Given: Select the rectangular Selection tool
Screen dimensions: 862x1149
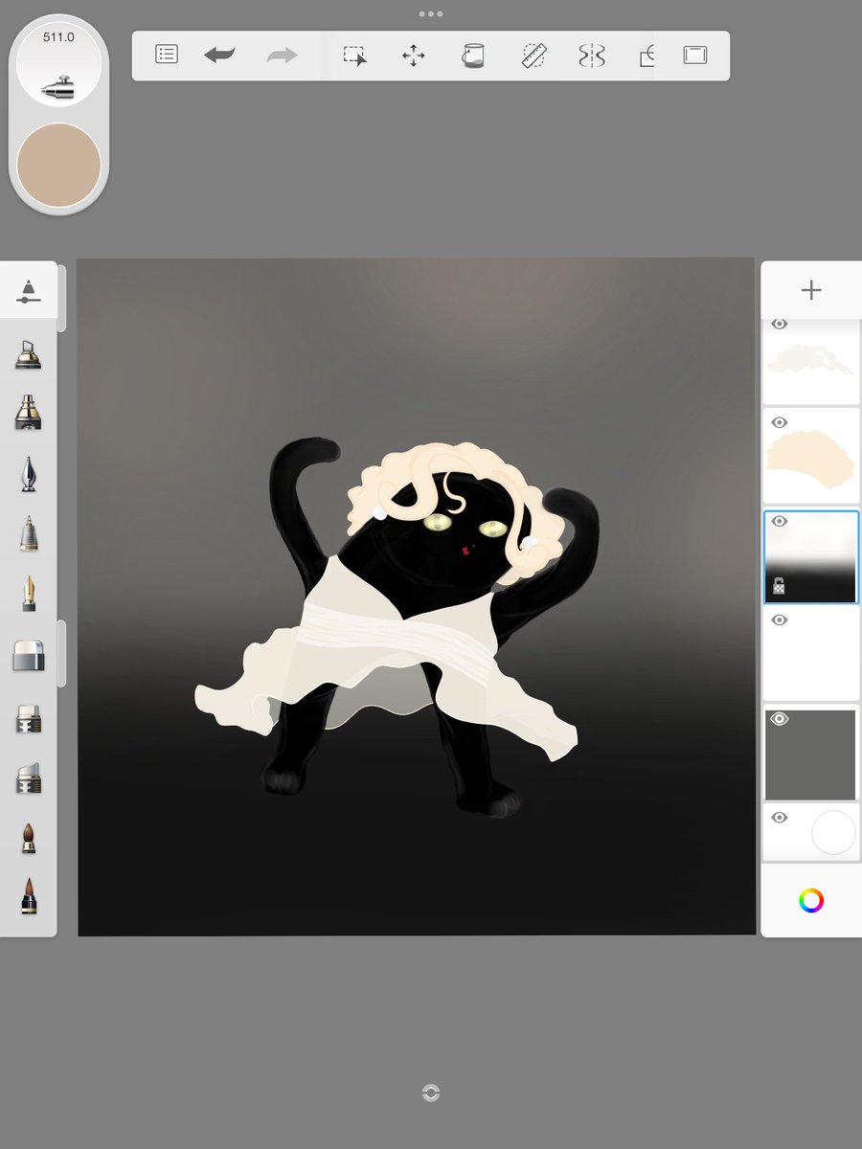Looking at the screenshot, I should [x=355, y=56].
